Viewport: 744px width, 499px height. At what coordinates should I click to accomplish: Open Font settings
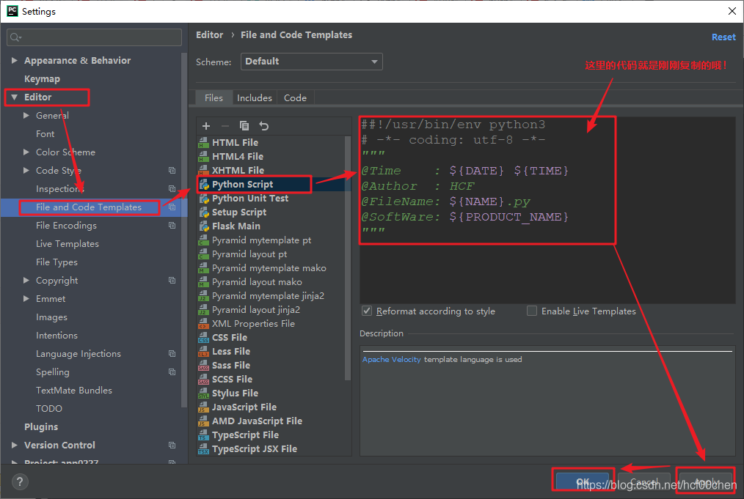point(45,133)
